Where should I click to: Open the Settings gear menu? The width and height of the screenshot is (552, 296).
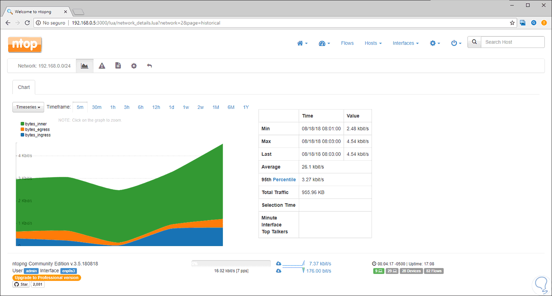pyautogui.click(x=435, y=43)
